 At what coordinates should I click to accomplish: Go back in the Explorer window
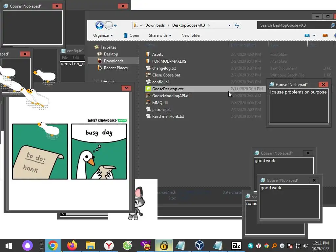coord(99,25)
